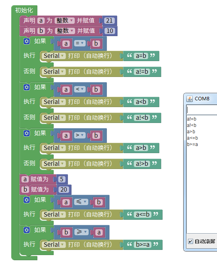Click variable name b in the 声明 b declaration block
Screen dimensions: 217x263
tap(41, 31)
